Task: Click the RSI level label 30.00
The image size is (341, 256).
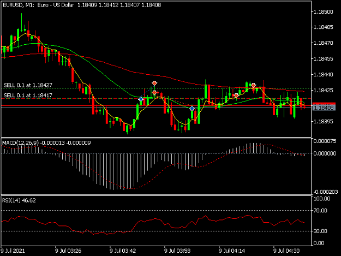Action: coord(320,231)
